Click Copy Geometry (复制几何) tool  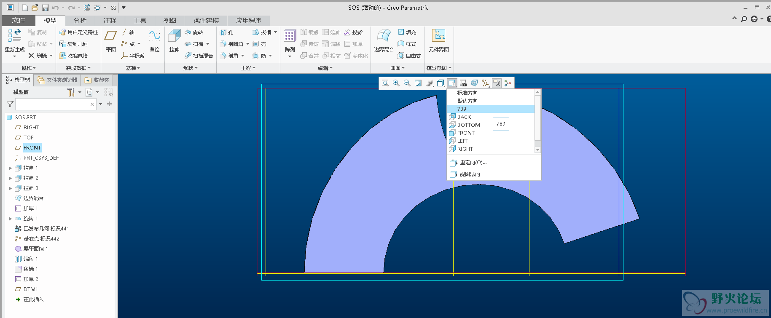pos(73,44)
